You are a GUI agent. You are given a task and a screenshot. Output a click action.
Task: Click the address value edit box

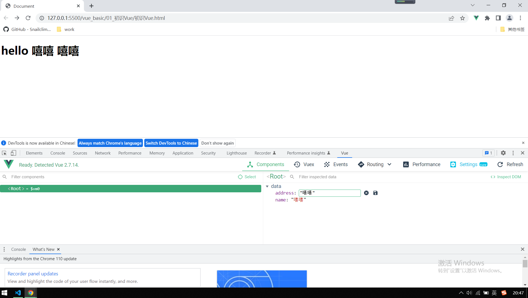(330, 193)
